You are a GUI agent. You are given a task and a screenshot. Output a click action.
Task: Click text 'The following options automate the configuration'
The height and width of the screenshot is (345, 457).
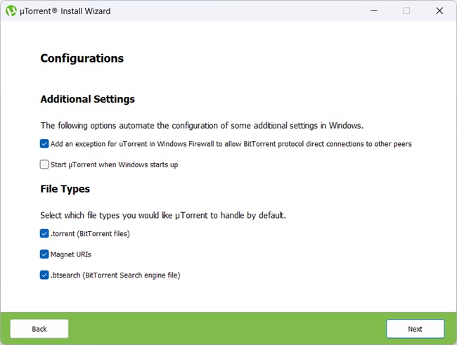130,126
